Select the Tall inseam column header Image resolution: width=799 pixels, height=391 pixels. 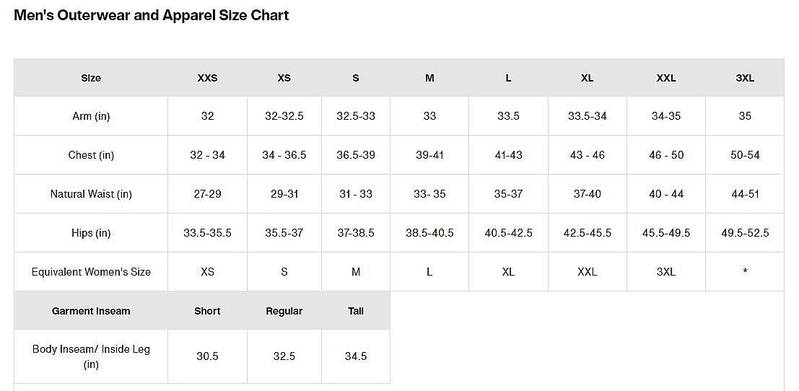click(x=356, y=311)
